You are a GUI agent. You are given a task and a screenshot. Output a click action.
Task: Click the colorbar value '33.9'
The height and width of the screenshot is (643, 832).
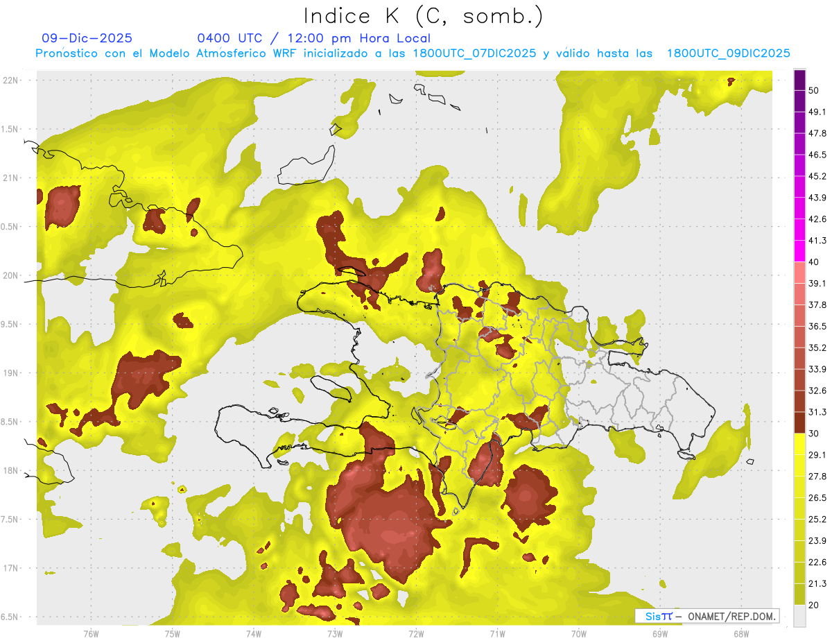tap(817, 369)
